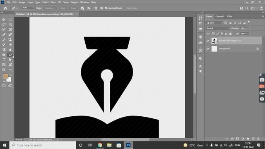The height and width of the screenshot is (149, 265).
Task: Open the Layer menu
Action: point(30,2)
